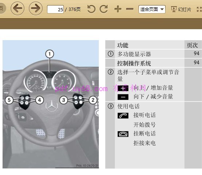Image resolution: width=202 pixels, height=175 pixels.
Task: Open the 适合页面 zoom dropdown
Action: point(152,9)
